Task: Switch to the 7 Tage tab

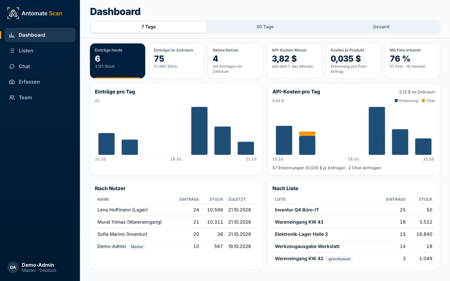Action: (x=149, y=27)
